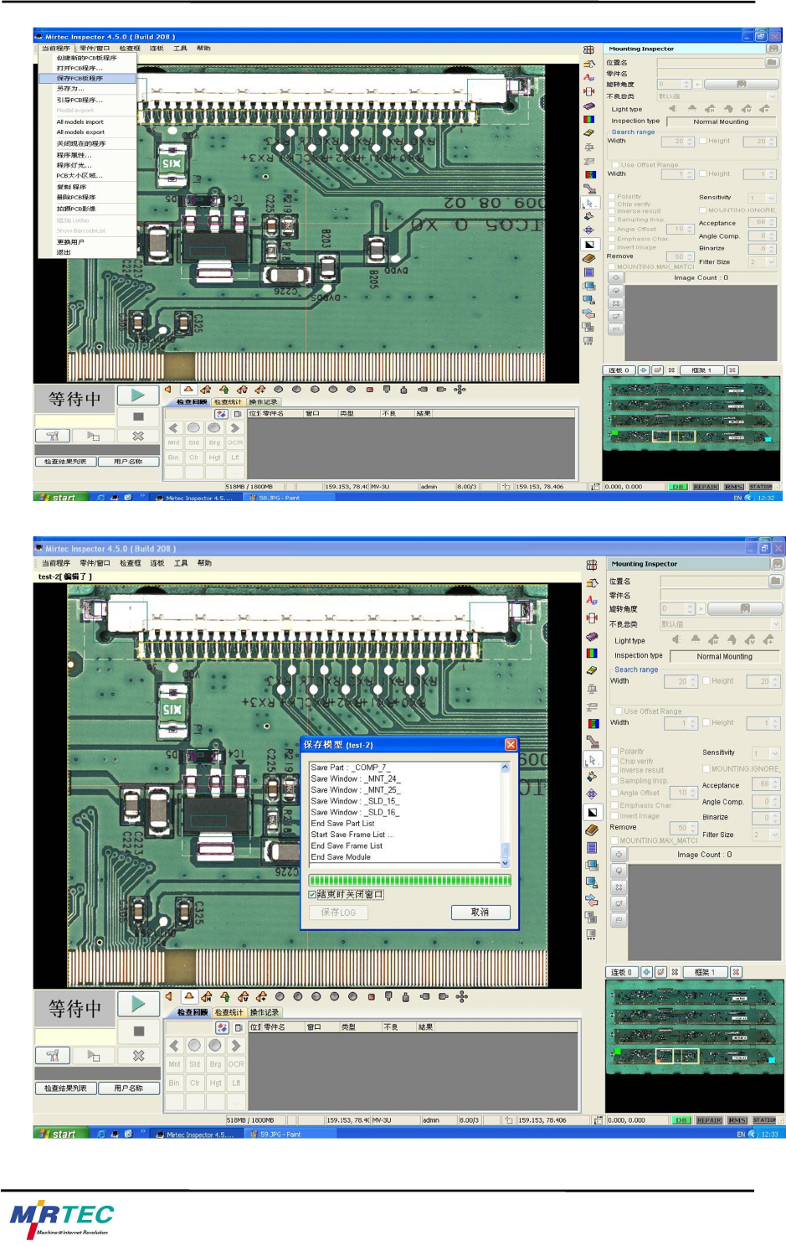Click grid layout icon atop lower tool column
The height and width of the screenshot is (1246, 786).
coord(592,565)
